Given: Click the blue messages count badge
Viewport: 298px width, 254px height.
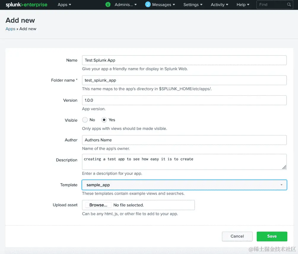Looking at the screenshot, I should click(x=148, y=4).
